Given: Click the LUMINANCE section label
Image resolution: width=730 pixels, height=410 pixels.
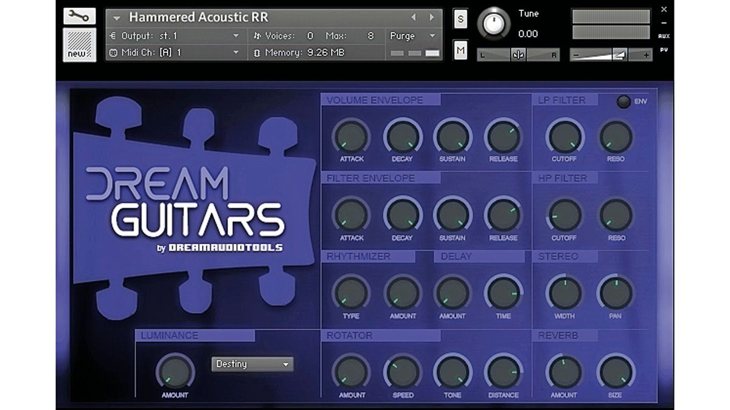Looking at the screenshot, I should click(170, 335).
